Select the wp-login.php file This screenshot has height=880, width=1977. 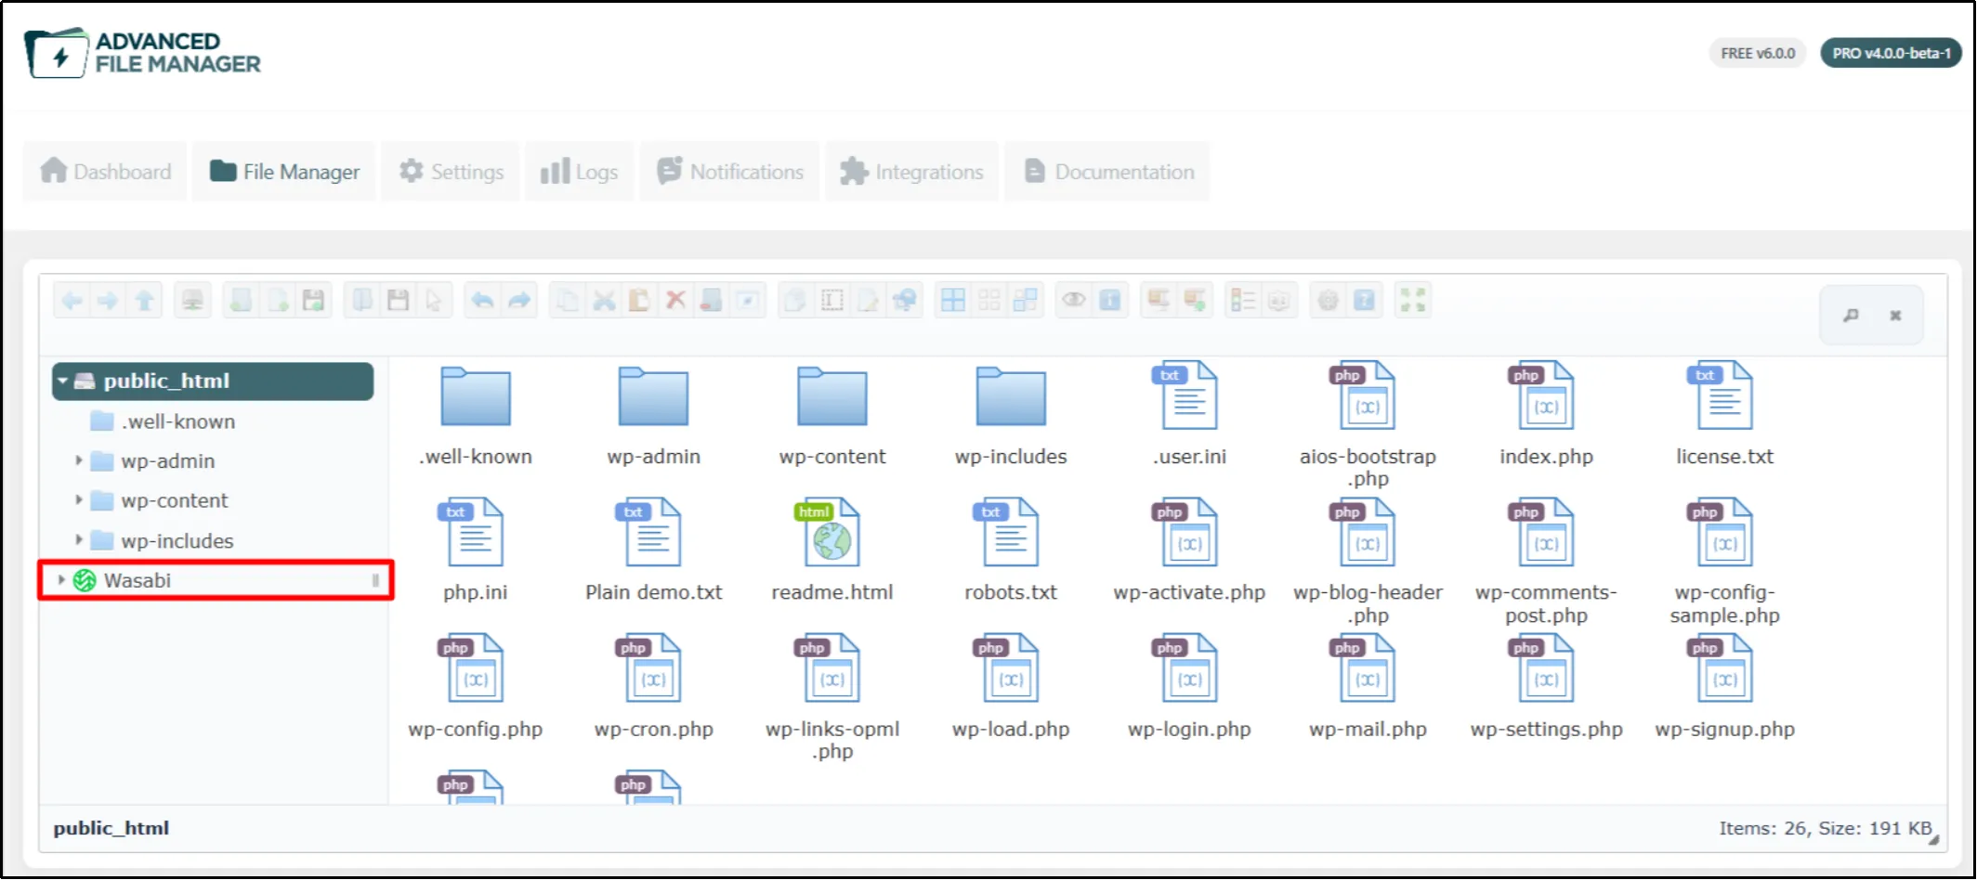point(1189,688)
